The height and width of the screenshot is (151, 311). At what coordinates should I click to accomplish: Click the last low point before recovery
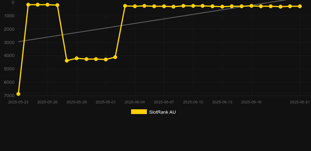[x=115, y=57]
